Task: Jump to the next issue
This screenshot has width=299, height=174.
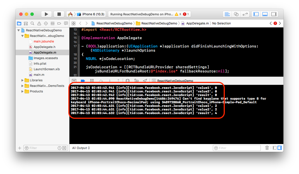Action: 280,24
